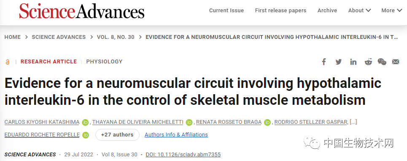Viewport: 407px width, 161px height.
Task: Open First release papers page
Action: [280, 11]
